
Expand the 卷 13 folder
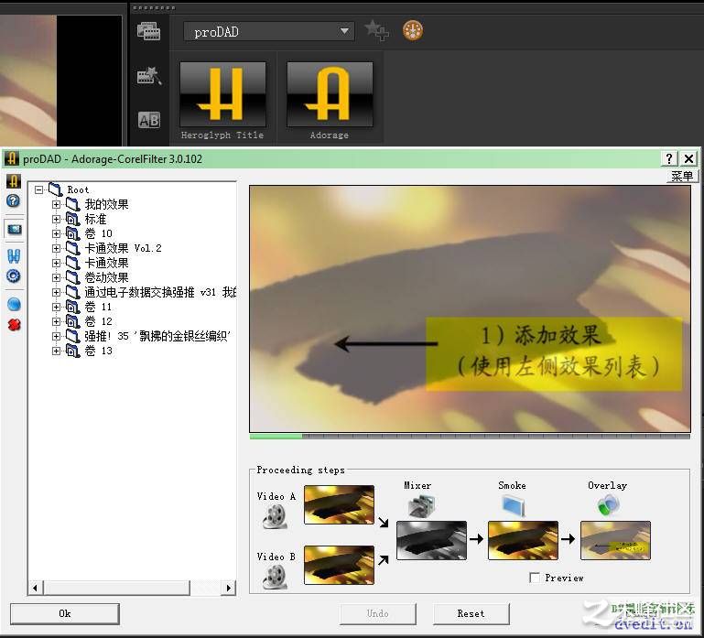click(56, 351)
